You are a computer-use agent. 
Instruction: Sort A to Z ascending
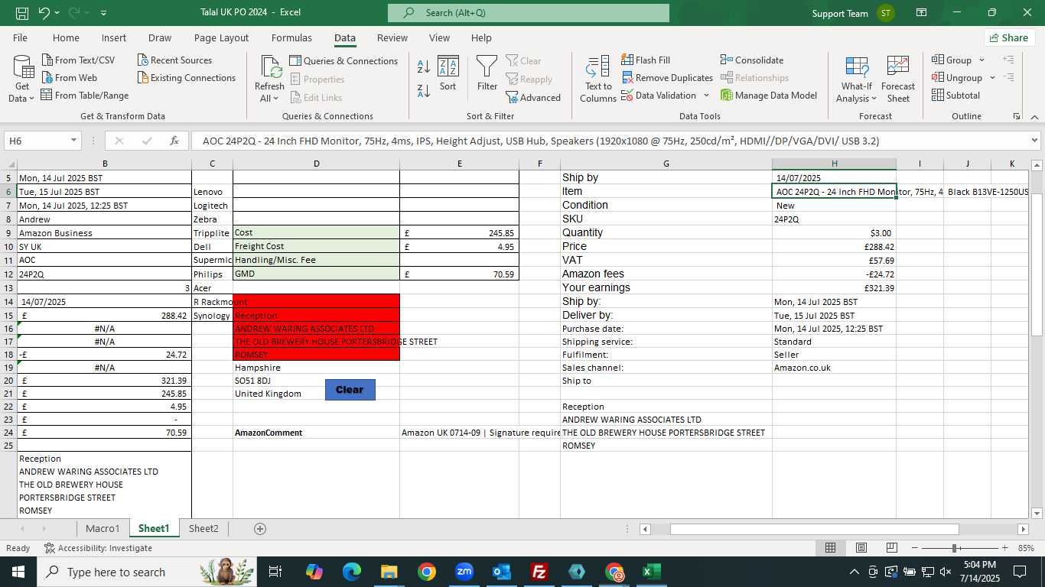pyautogui.click(x=424, y=66)
